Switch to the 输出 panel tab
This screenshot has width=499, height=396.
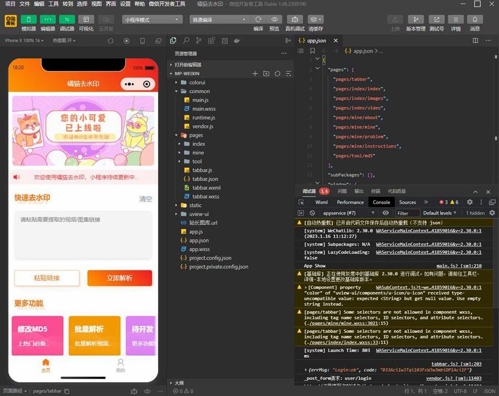359,191
